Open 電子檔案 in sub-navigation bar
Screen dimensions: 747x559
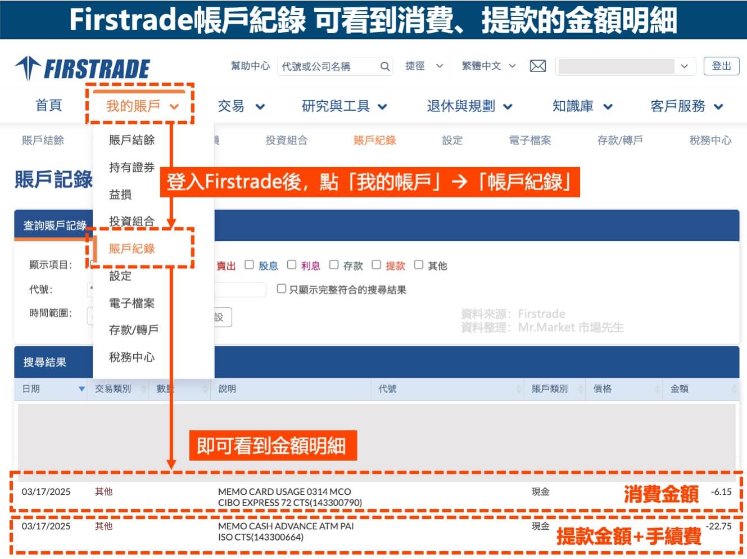click(x=530, y=141)
